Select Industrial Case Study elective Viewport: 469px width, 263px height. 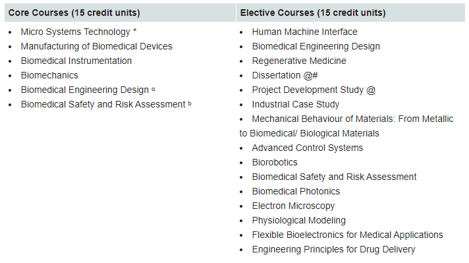click(296, 104)
